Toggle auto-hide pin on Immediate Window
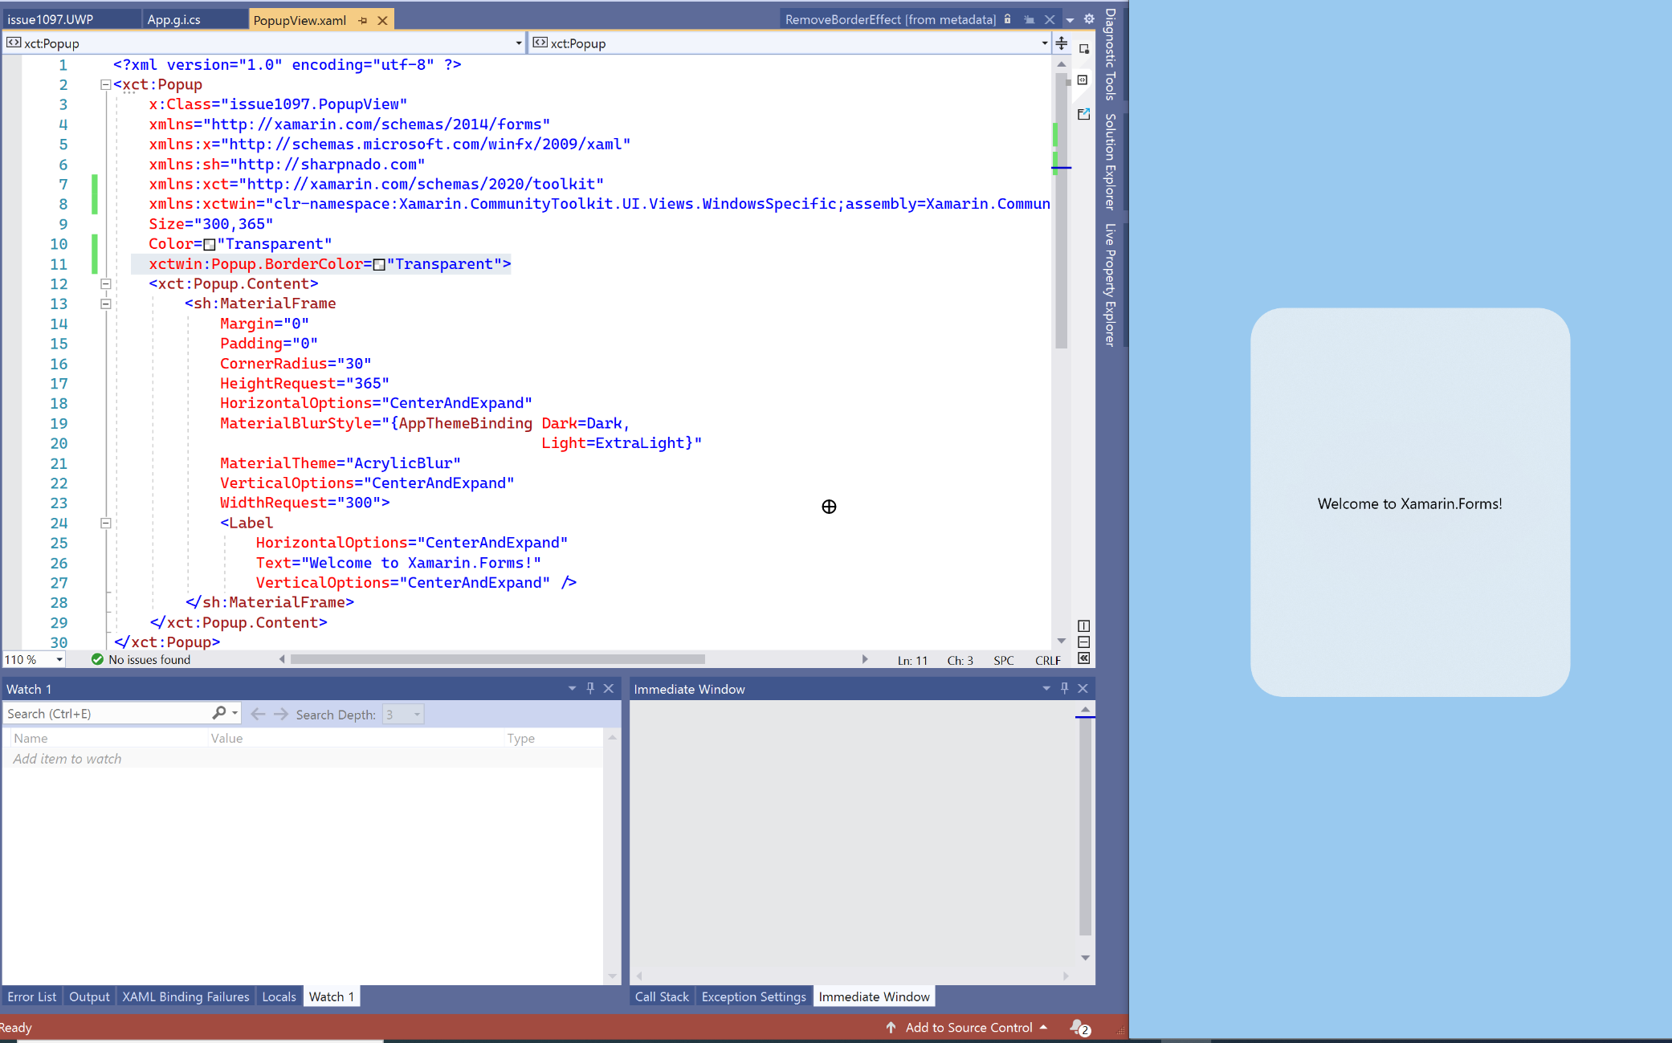The image size is (1672, 1043). coord(1064,688)
